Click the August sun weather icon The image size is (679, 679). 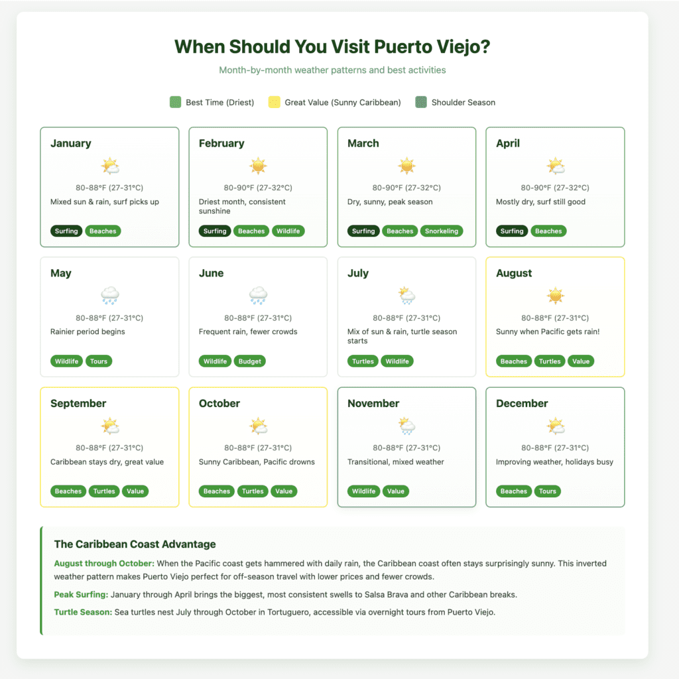(x=555, y=296)
